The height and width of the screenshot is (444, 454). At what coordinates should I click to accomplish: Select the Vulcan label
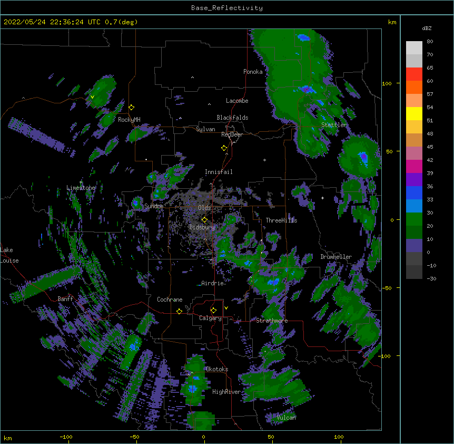click(x=286, y=418)
